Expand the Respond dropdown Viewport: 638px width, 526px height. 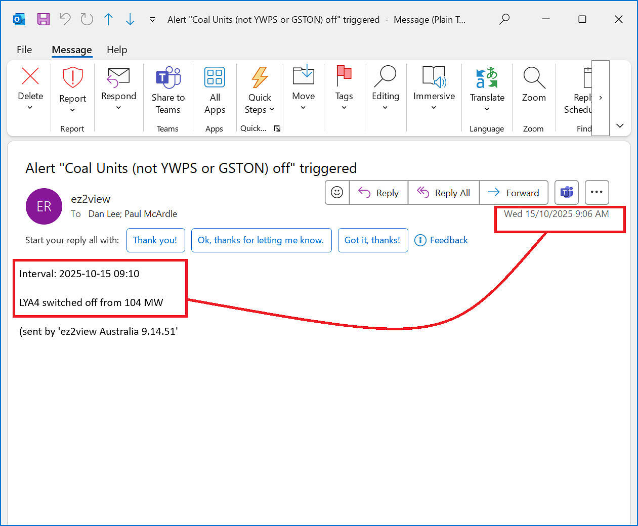tap(118, 107)
